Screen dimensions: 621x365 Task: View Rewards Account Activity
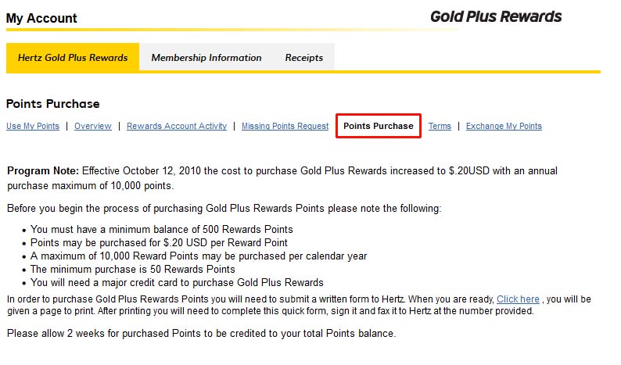pyautogui.click(x=177, y=126)
